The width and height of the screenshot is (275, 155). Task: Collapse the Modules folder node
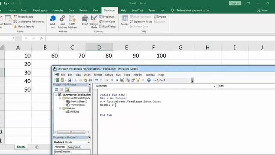pyautogui.click(x=60, y=108)
